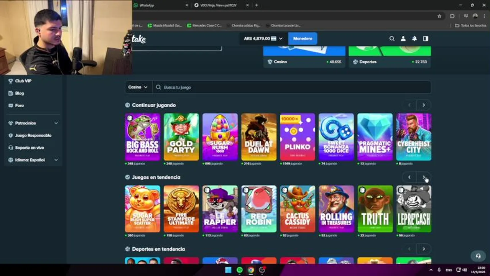This screenshot has width=490, height=276.
Task: Open Pragmatic Mines+ game
Action: 375,137
